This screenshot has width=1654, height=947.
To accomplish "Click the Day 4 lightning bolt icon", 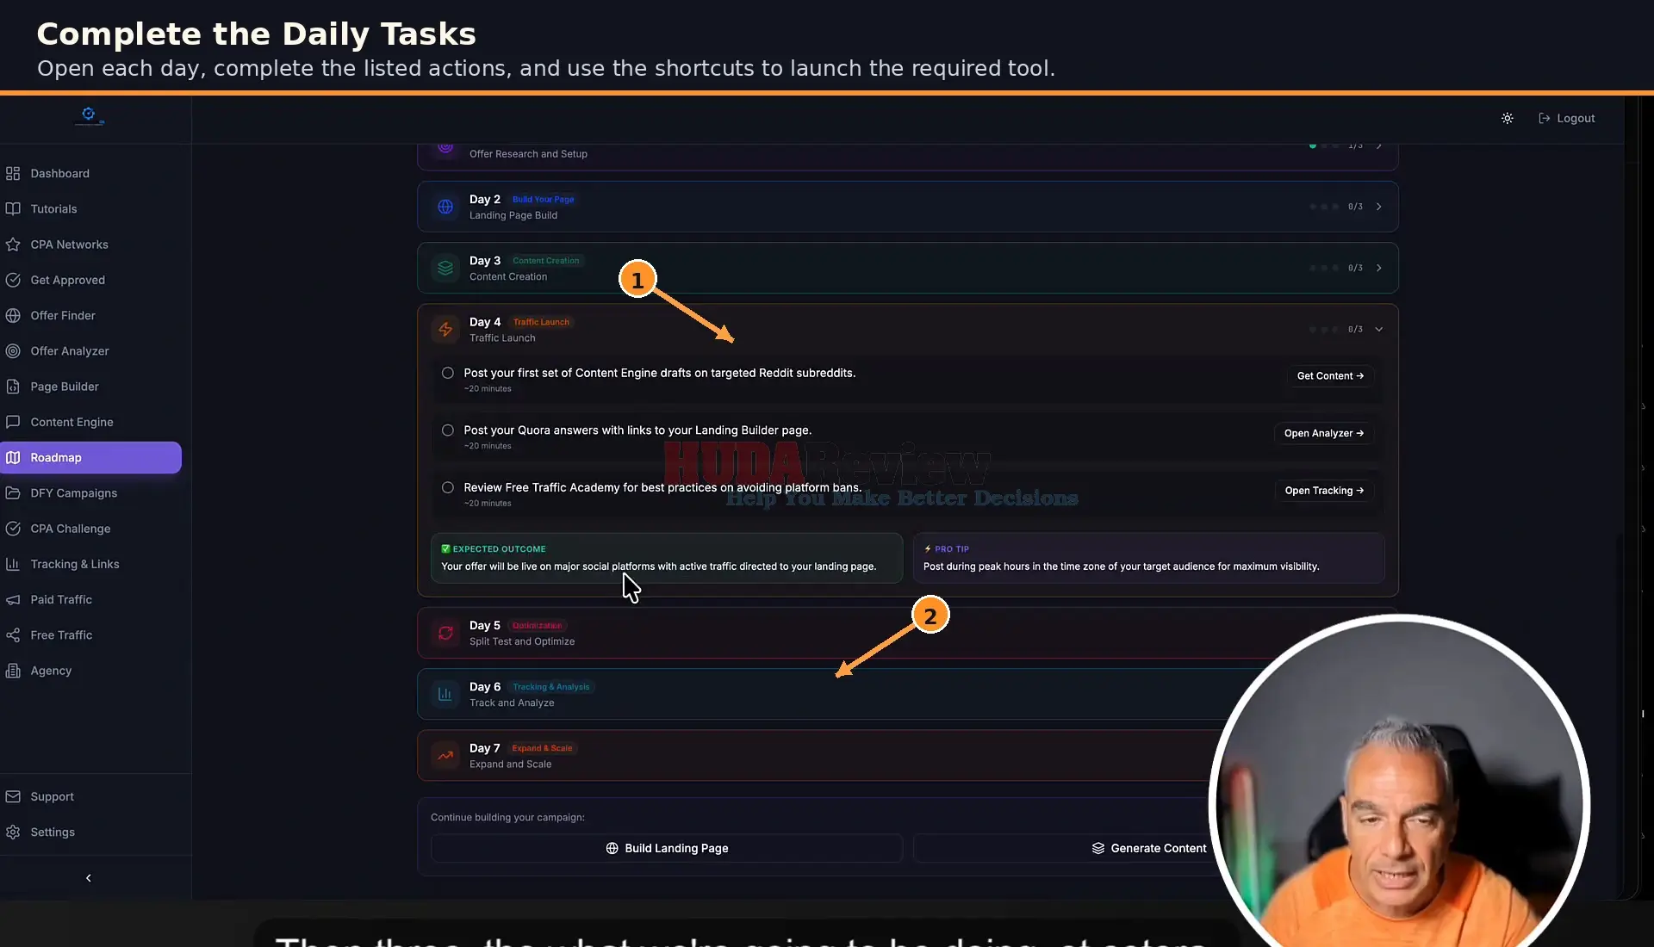I will (445, 329).
